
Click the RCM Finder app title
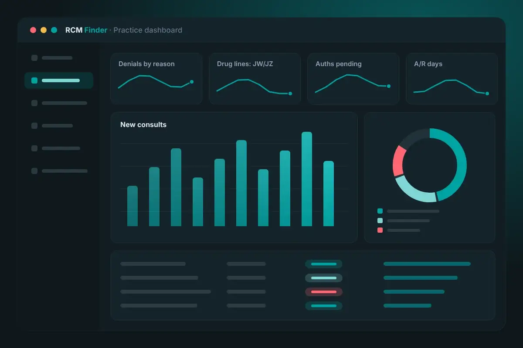[x=86, y=30]
